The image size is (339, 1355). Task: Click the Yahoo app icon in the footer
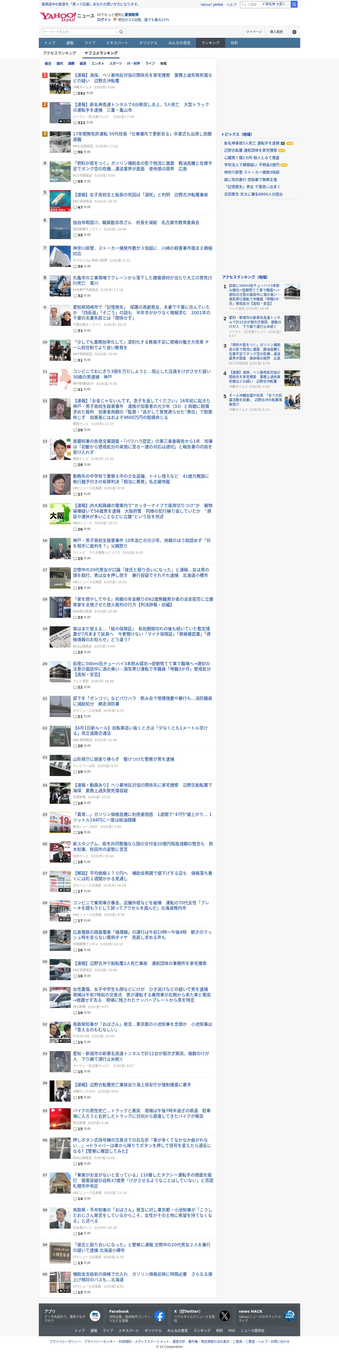[x=95, y=1316]
